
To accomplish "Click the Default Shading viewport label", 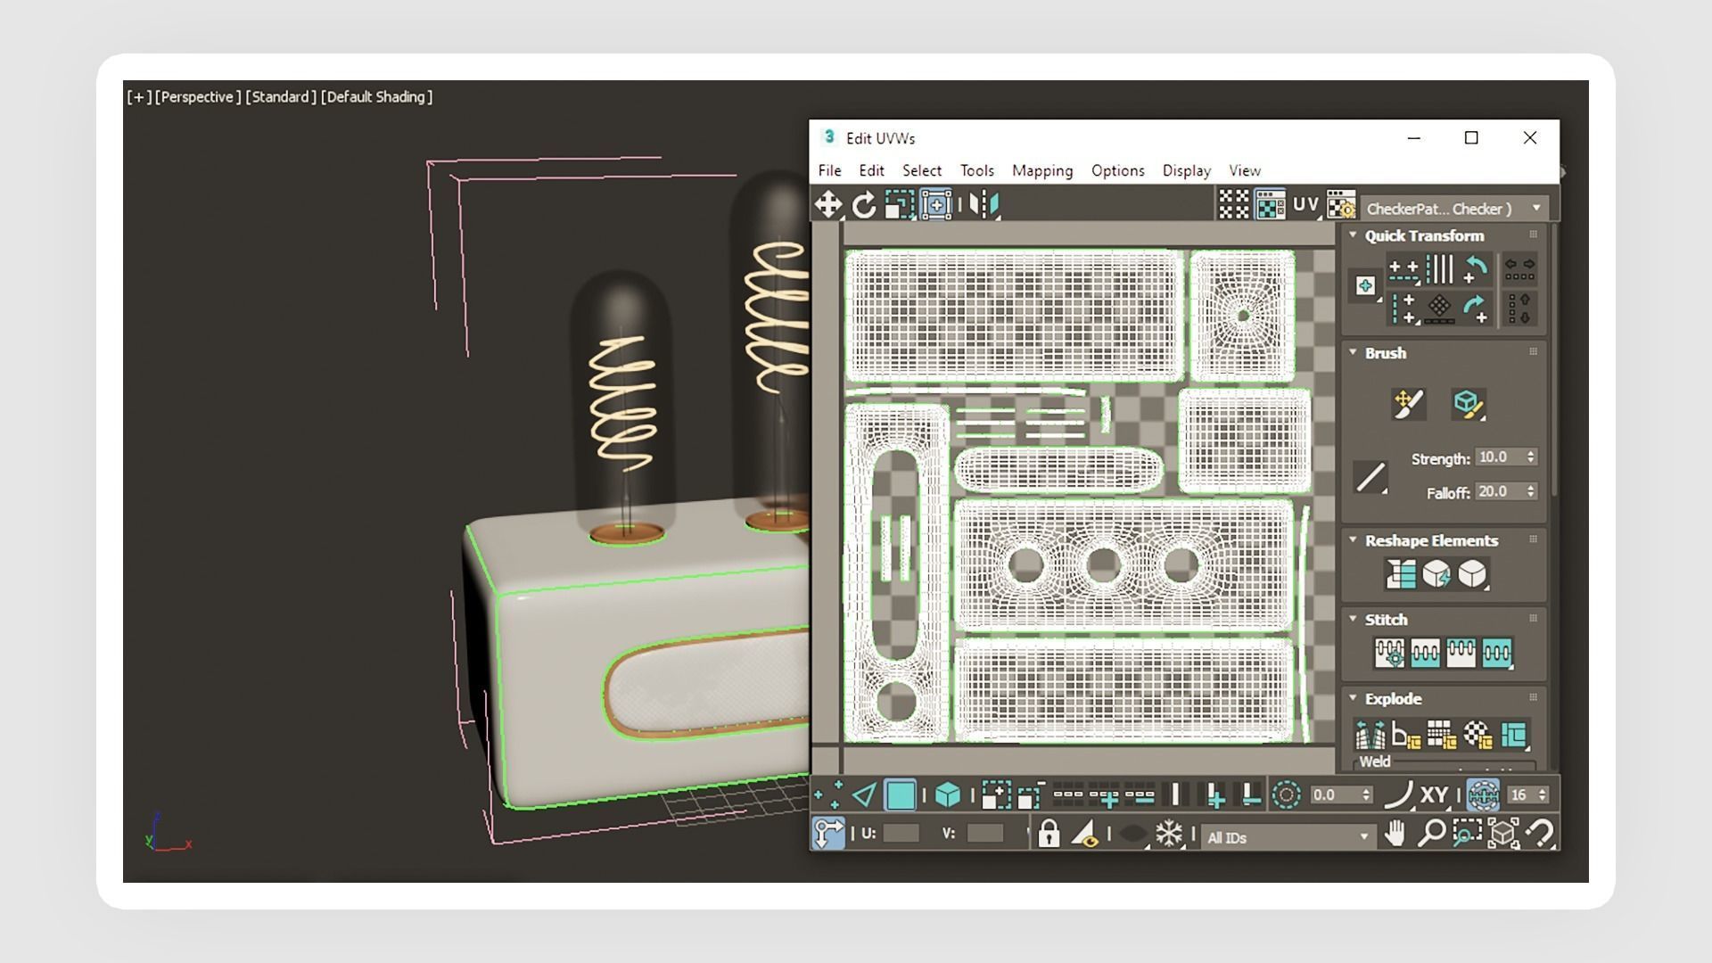I will pyautogui.click(x=376, y=97).
